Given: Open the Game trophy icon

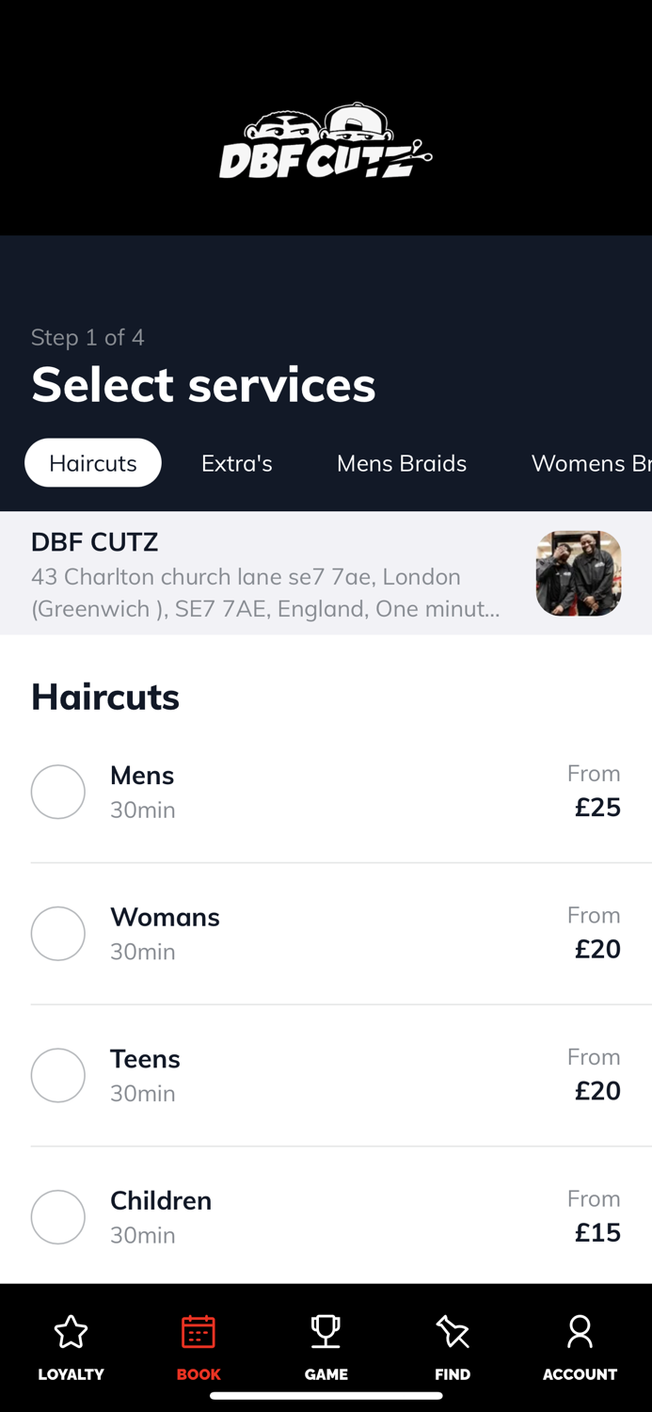Looking at the screenshot, I should pyautogui.click(x=325, y=1331).
